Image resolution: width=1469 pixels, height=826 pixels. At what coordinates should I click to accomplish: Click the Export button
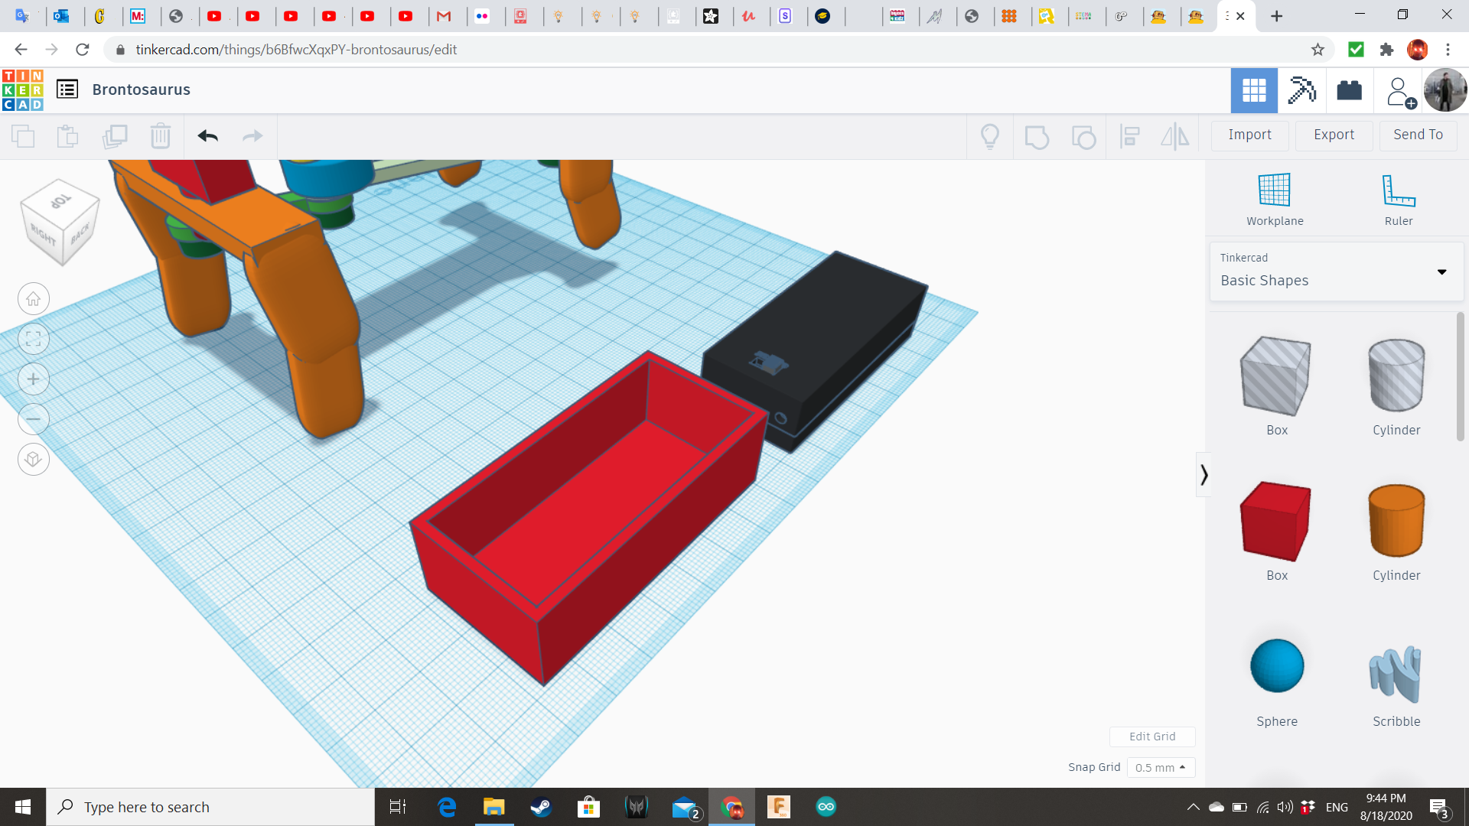tap(1334, 135)
